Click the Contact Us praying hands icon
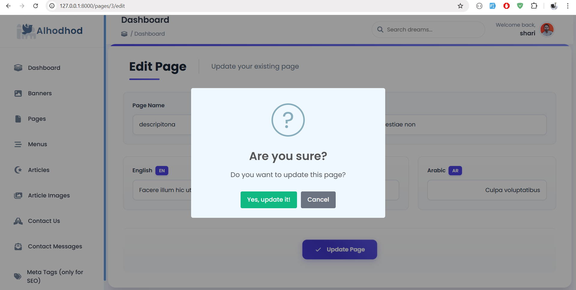576x290 pixels. point(18,221)
